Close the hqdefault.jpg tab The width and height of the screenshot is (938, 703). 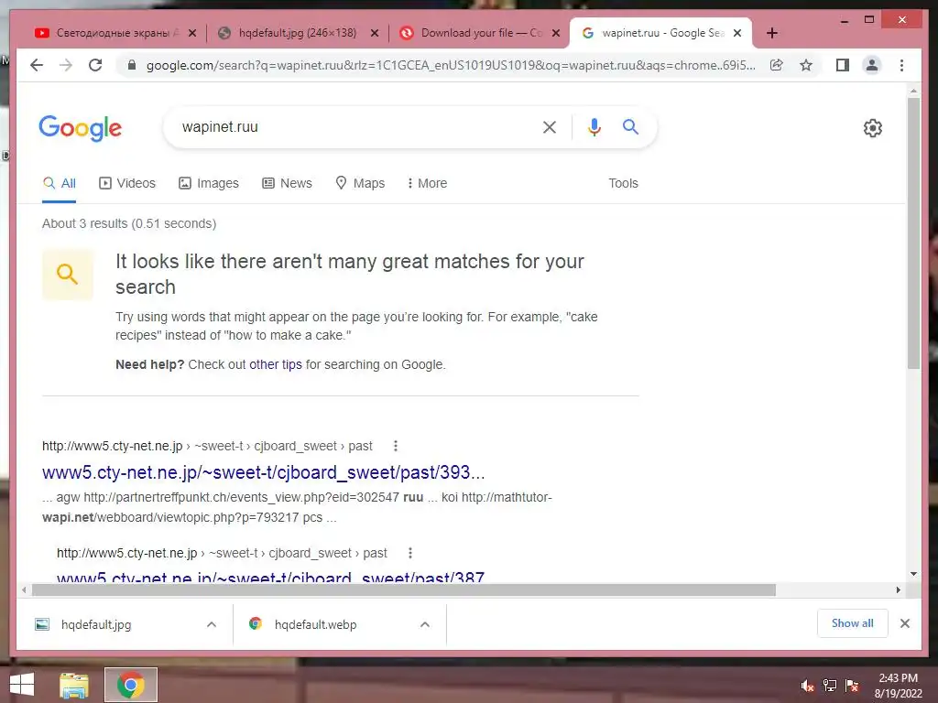[x=375, y=33]
